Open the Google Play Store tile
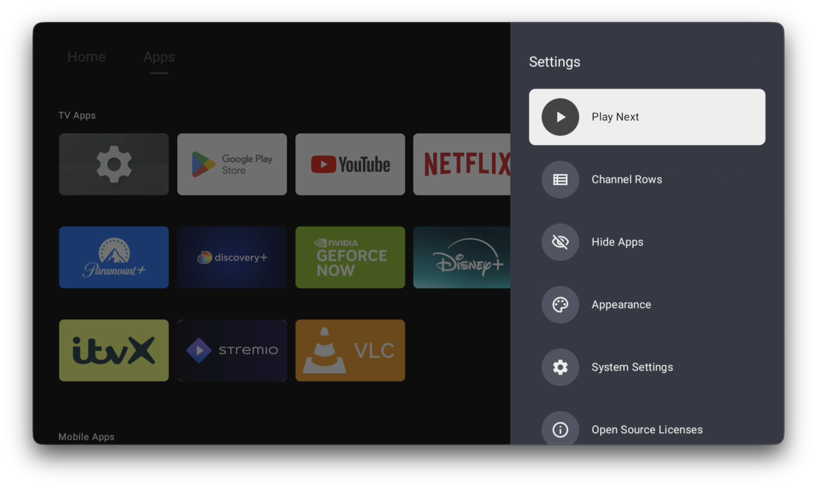This screenshot has width=817, height=488. coord(232,164)
